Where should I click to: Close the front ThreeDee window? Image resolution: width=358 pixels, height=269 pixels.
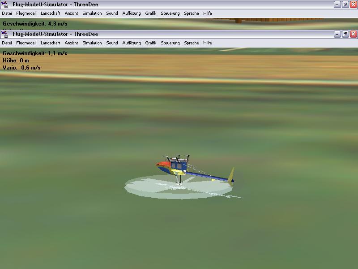point(353,34)
